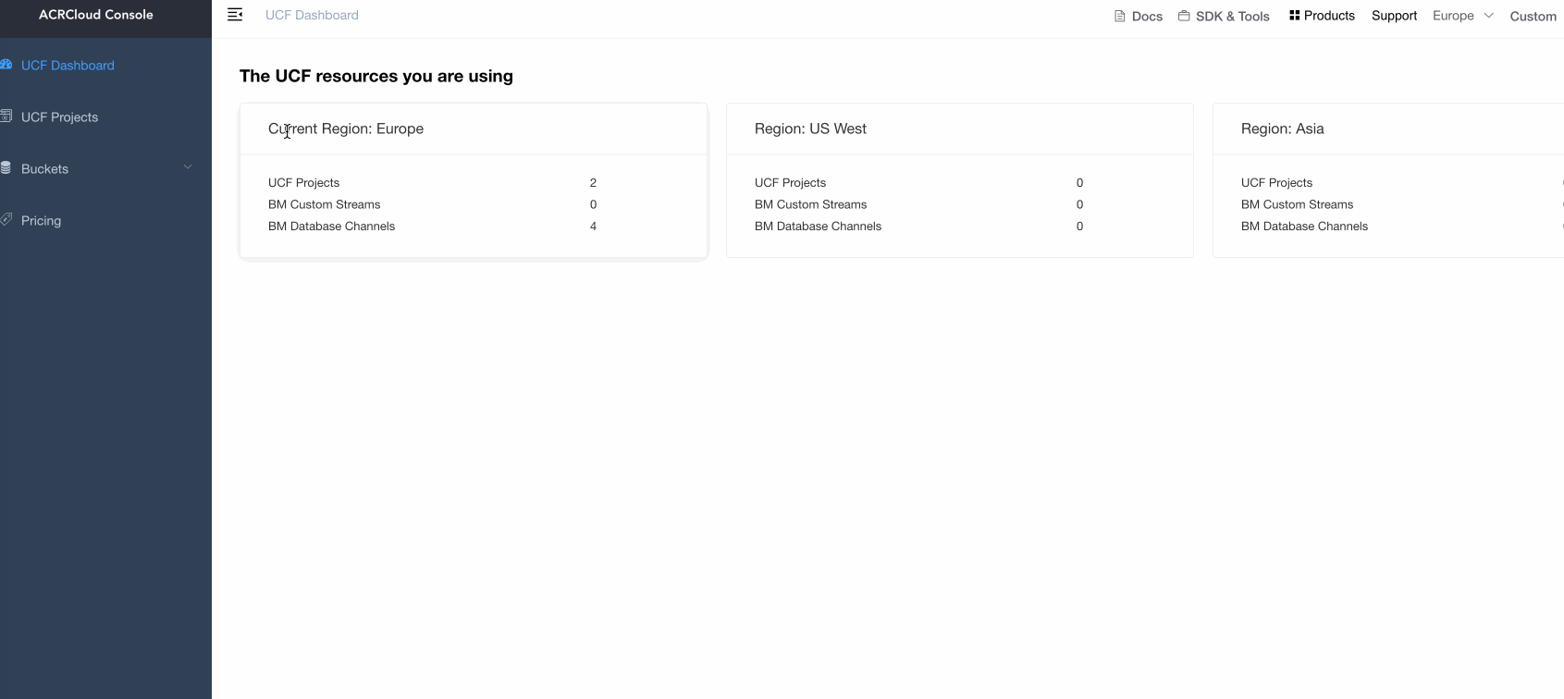Go to the Pricing page

click(41, 221)
